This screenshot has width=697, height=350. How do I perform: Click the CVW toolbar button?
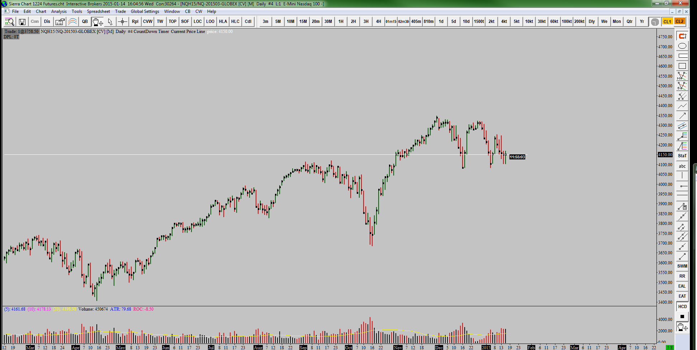[148, 21]
